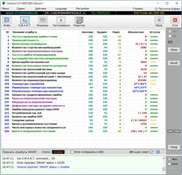Open the Действия menu

[x=40, y=9]
